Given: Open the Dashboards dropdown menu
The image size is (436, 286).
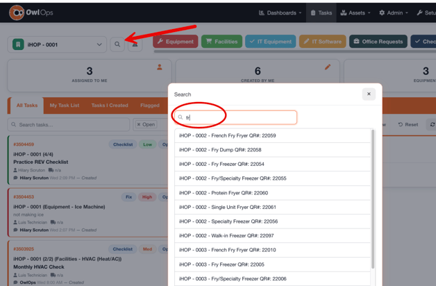Looking at the screenshot, I should point(280,12).
